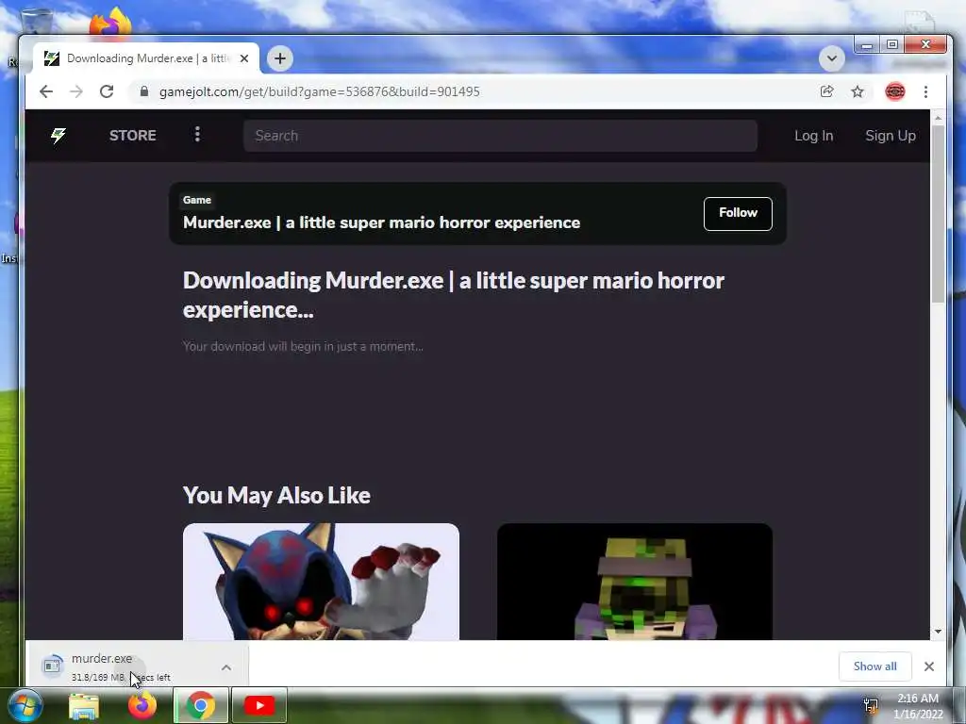Open the Sonic.exe recommended game thumbnail

[321, 581]
